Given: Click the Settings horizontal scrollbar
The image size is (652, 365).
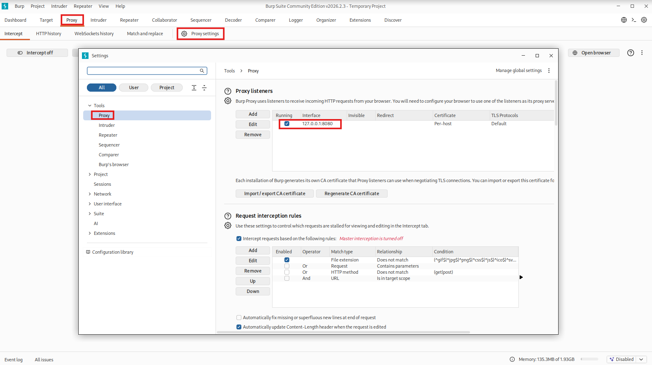Looking at the screenshot, I should [x=343, y=332].
